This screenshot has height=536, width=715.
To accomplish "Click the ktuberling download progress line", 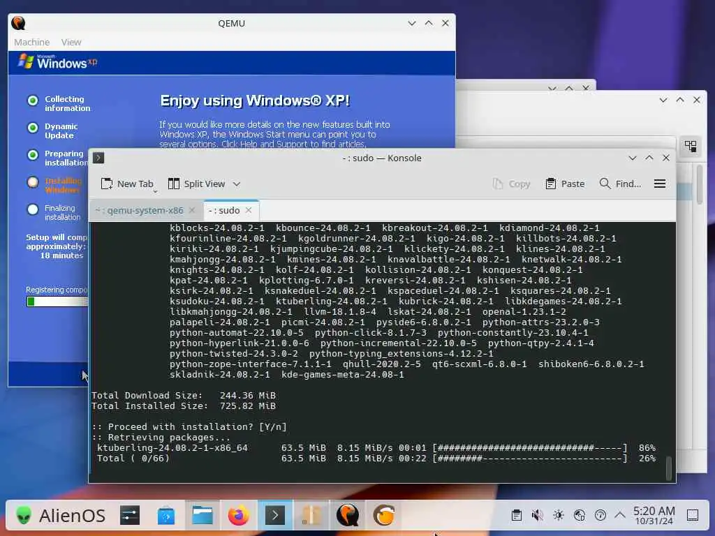I will (376, 448).
